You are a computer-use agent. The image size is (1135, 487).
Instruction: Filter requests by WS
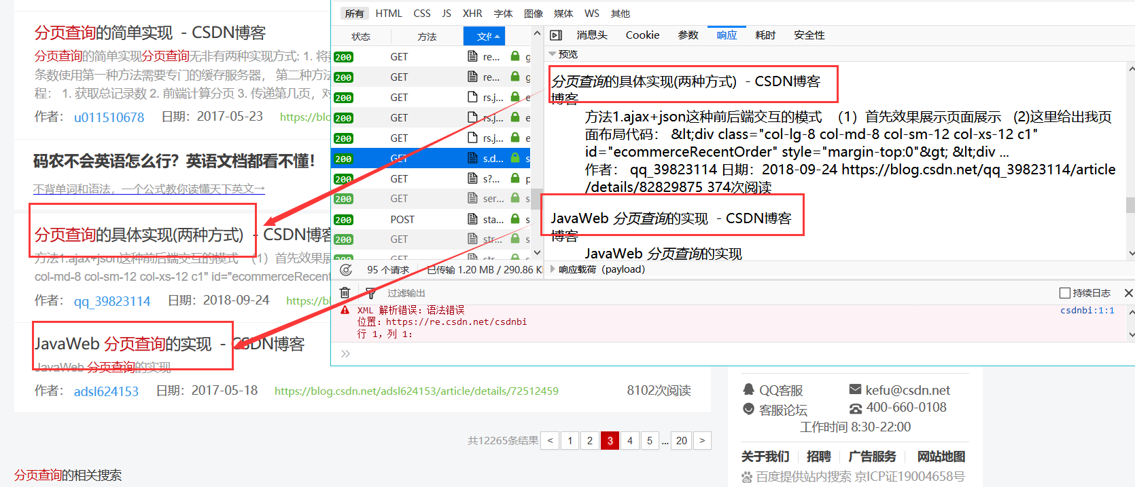pos(592,14)
